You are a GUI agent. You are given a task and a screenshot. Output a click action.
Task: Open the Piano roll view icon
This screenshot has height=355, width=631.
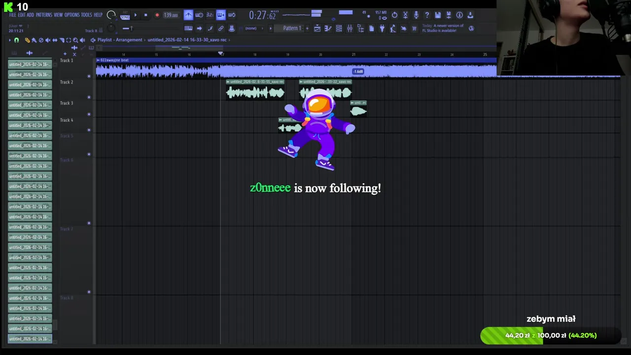pyautogui.click(x=328, y=29)
